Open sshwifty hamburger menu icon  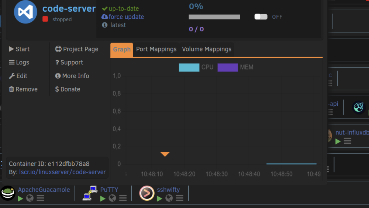coord(180,198)
